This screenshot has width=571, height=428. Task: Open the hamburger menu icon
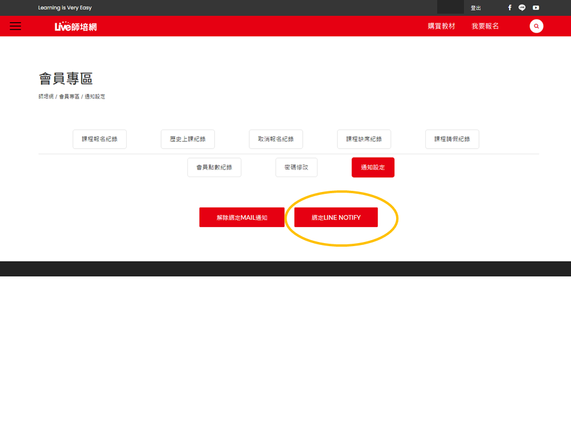coord(15,26)
